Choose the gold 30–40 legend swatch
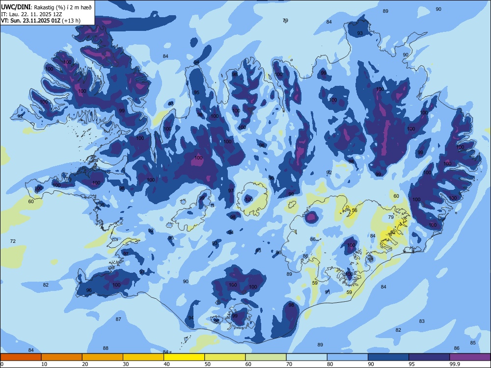Viewport: 491px width, 368px height. click(143, 357)
